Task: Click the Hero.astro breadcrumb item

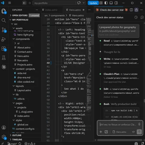Action: (76, 15)
